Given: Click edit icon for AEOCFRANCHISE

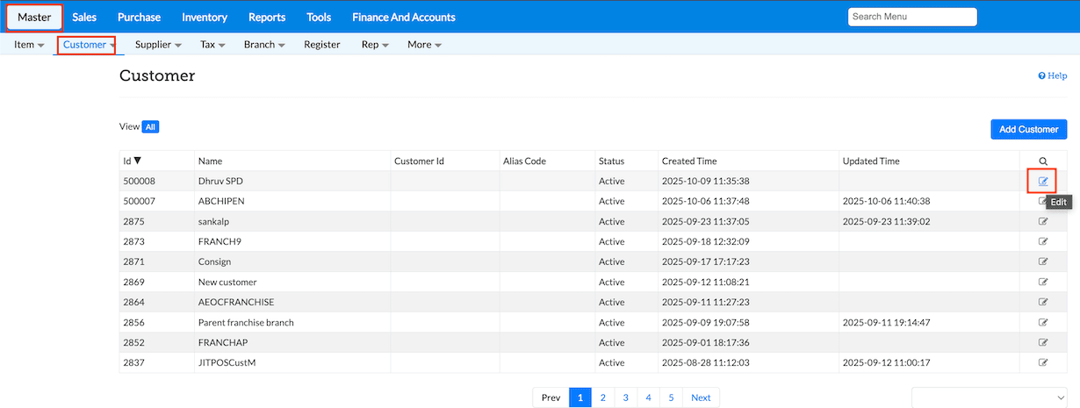Looking at the screenshot, I should [1043, 303].
